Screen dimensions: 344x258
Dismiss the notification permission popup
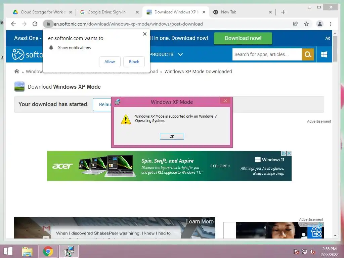coord(144,34)
